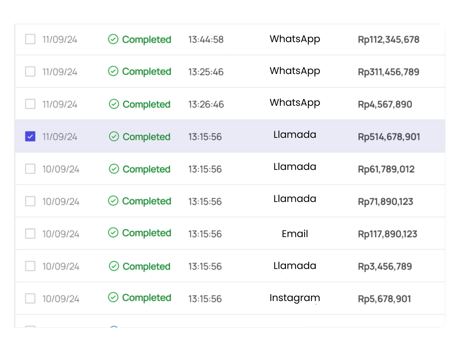Click amount Rp311,456,789

[x=388, y=72]
